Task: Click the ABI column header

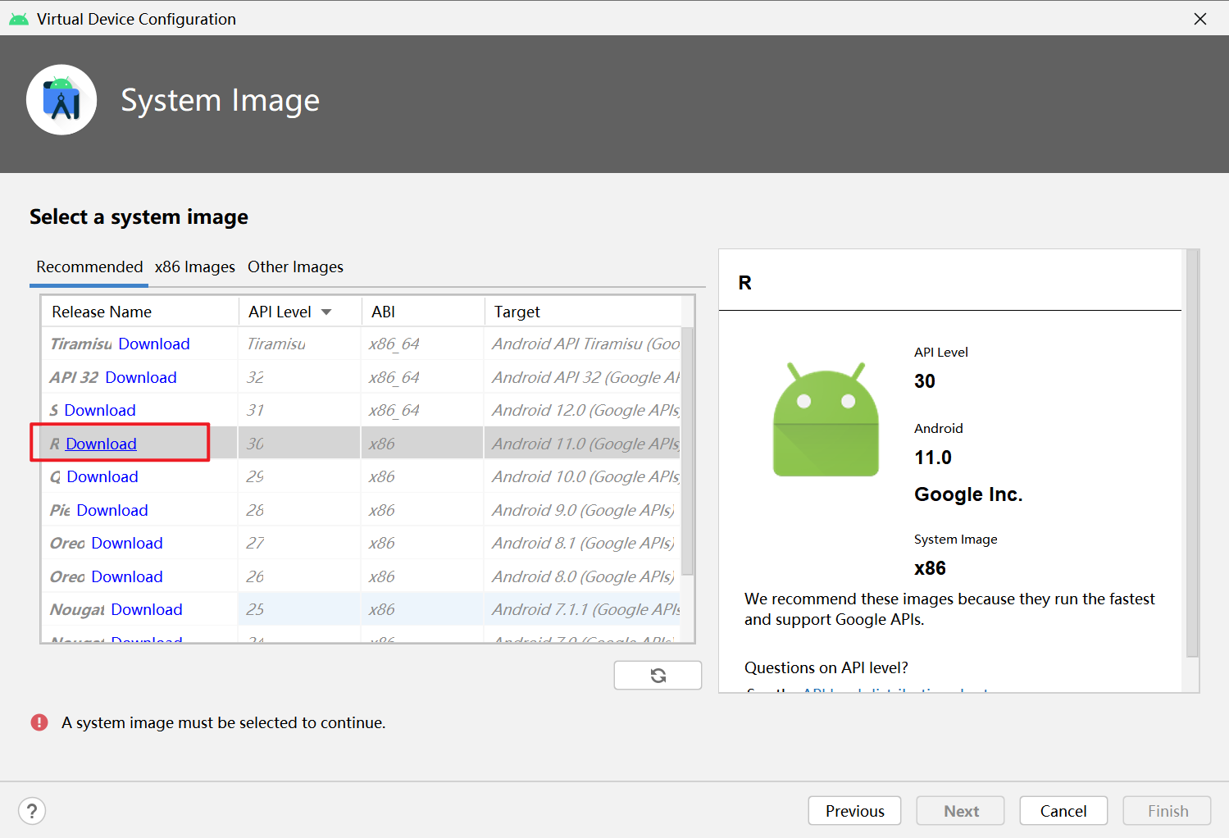Action: click(423, 312)
